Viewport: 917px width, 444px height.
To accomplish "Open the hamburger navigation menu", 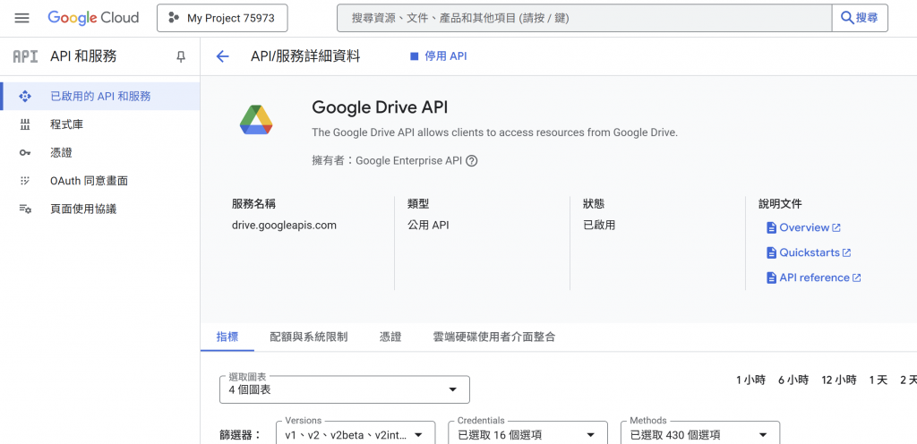I will [x=21, y=18].
